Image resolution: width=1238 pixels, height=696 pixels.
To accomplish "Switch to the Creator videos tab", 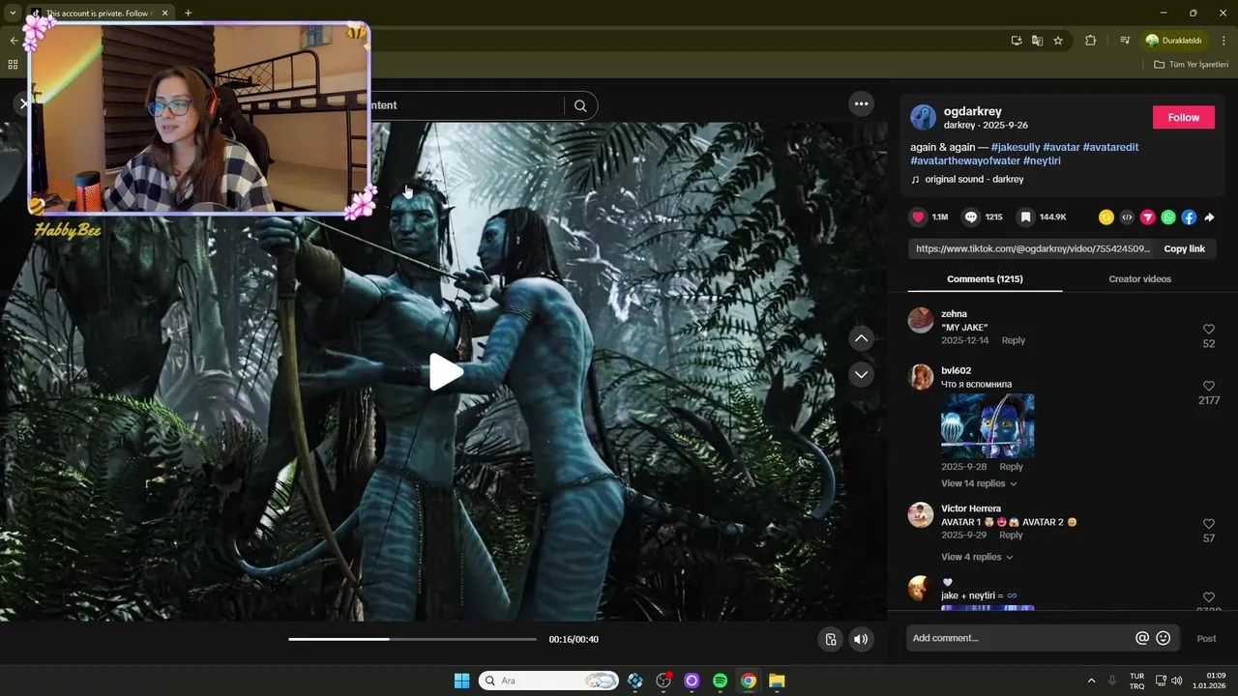I will [1139, 278].
